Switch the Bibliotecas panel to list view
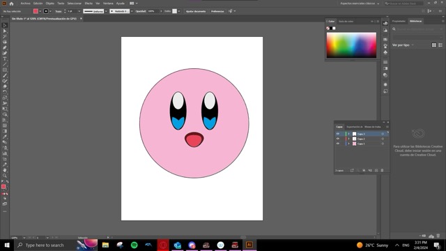This screenshot has width=446, height=251. (x=440, y=45)
